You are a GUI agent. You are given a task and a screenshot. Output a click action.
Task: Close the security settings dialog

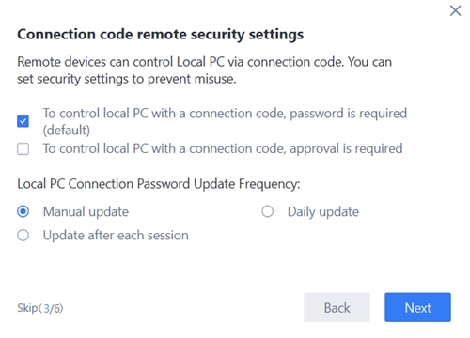[455, 10]
